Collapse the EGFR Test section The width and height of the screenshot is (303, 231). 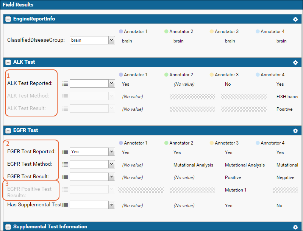click(8, 130)
